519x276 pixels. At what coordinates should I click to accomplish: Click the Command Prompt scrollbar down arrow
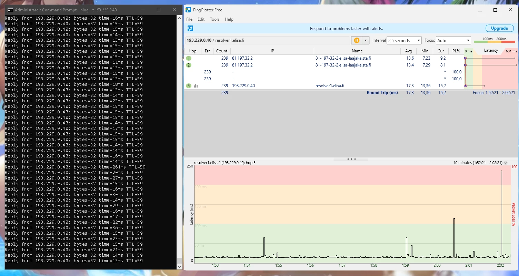pos(179,266)
